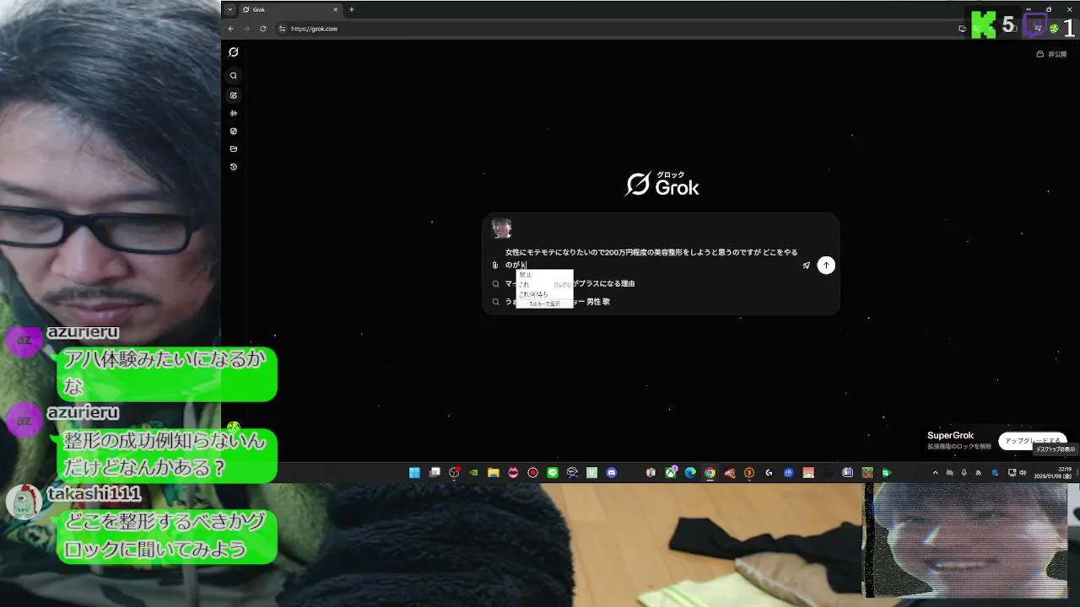Viewport: 1080px width, 607px height.
Task: Go forward in the browser
Action: click(247, 29)
